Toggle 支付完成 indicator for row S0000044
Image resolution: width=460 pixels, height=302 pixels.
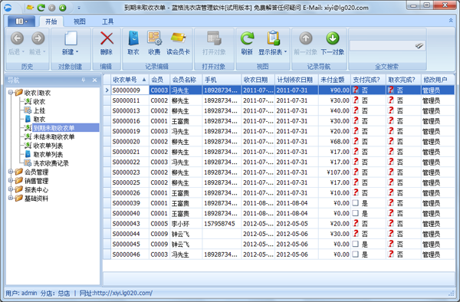click(x=356, y=234)
